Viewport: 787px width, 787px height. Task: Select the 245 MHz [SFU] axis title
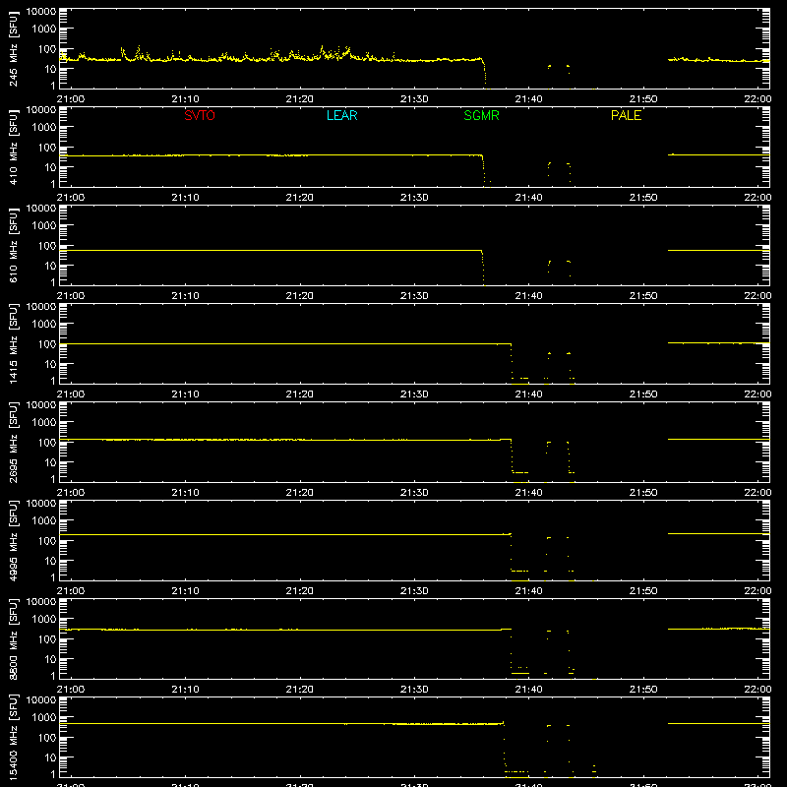click(x=13, y=48)
